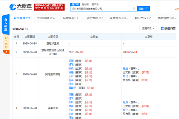179x119 pixels.
Task: Open 程浩 link in row 4 变更后
Action: point(125,102)
